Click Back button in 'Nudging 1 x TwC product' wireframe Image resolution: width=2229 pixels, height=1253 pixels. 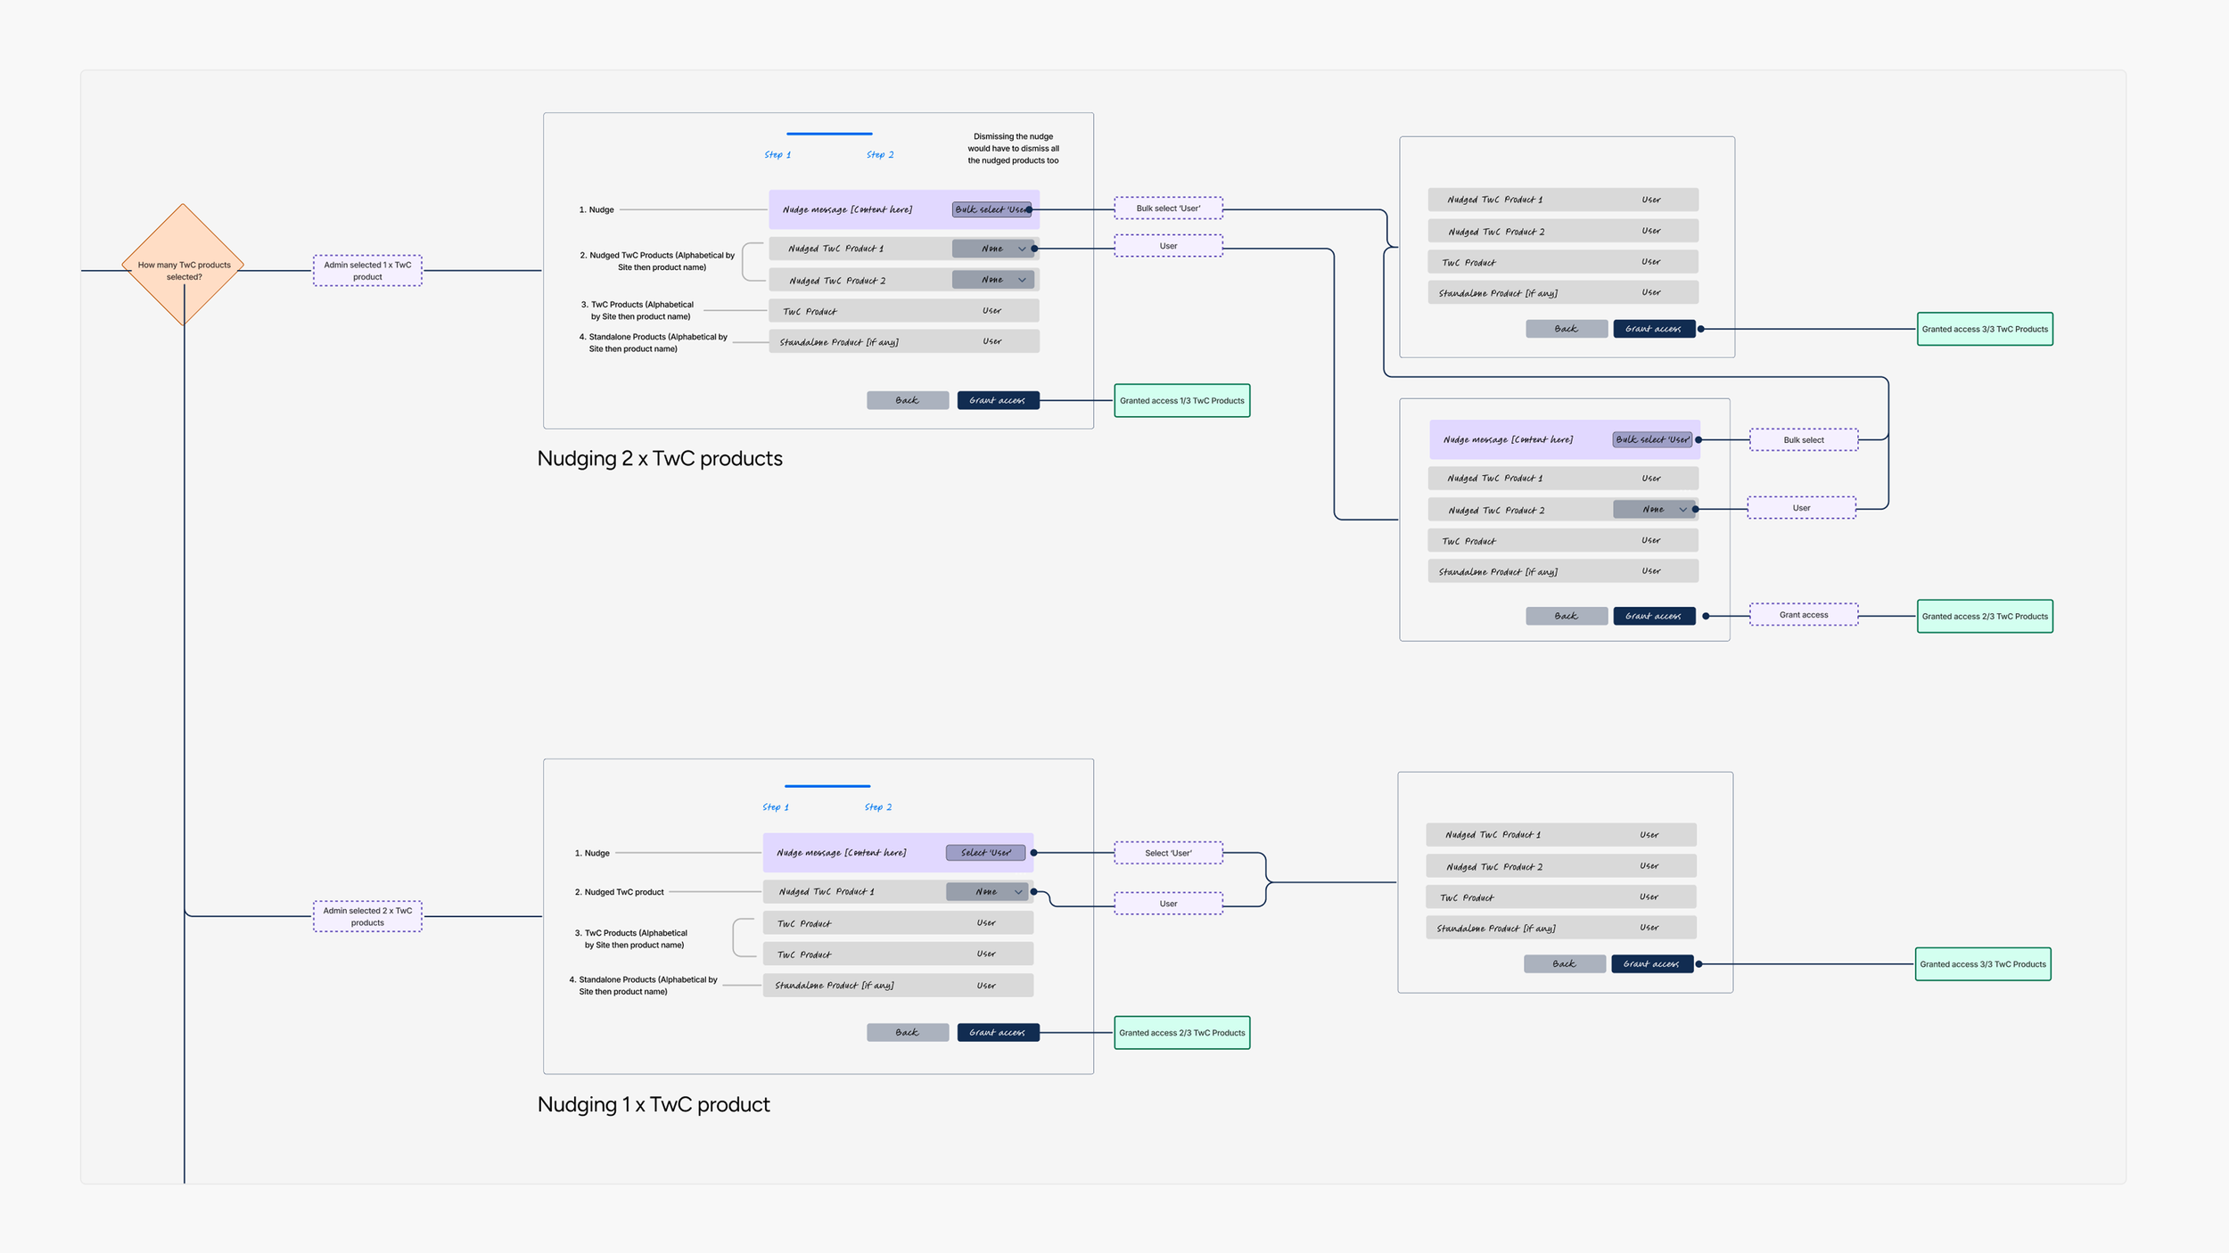907,1033
